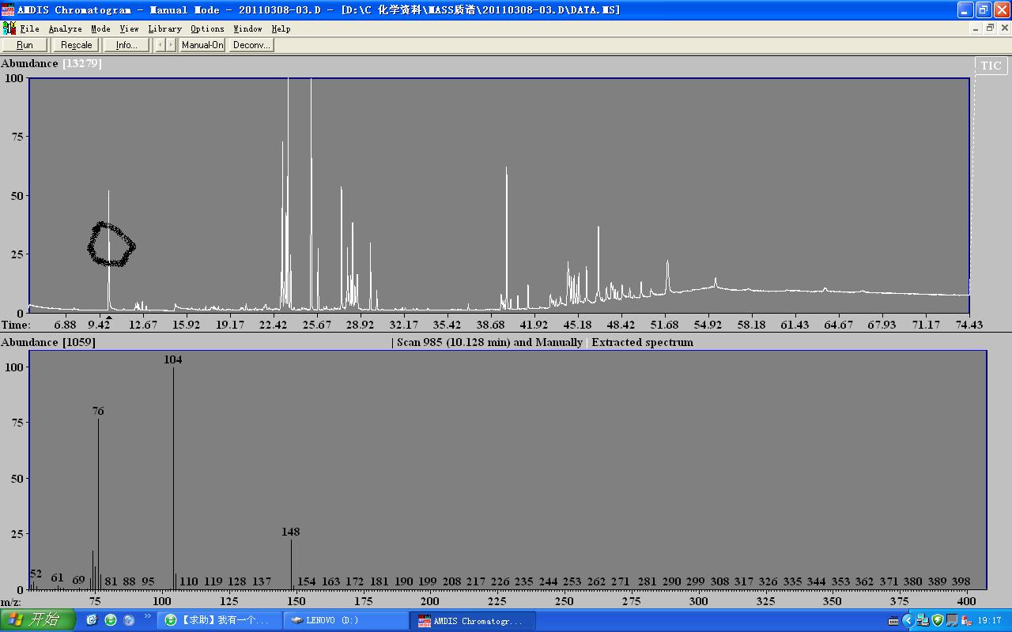The height and width of the screenshot is (632, 1012).
Task: Click the 398 m/z axis label
Action: 961,581
